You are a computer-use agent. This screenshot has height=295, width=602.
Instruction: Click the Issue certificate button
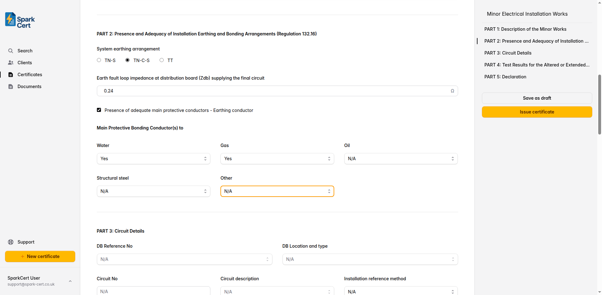point(537,112)
